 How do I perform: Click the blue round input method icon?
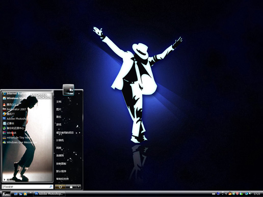coord(218,193)
